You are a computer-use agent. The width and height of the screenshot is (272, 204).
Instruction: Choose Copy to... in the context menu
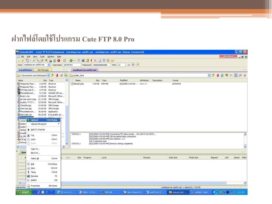coord(43,149)
